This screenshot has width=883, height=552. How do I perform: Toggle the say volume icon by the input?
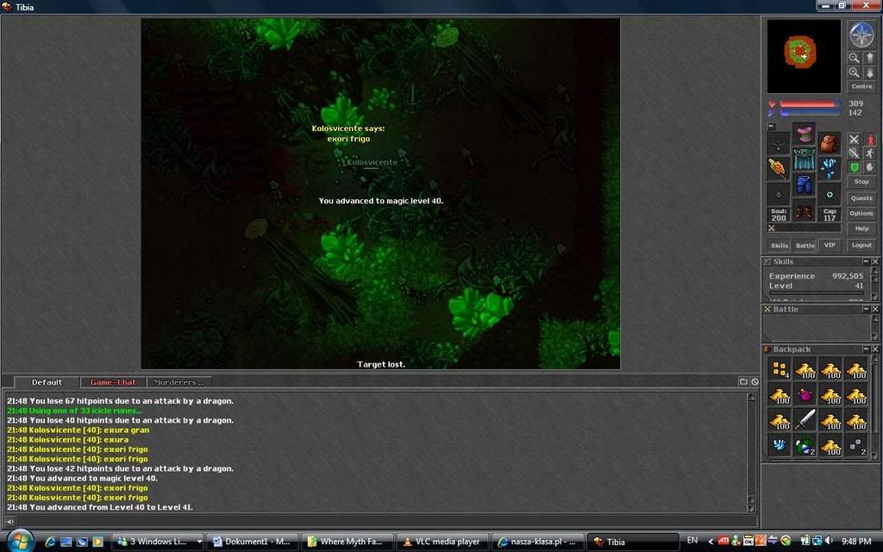pos(9,522)
